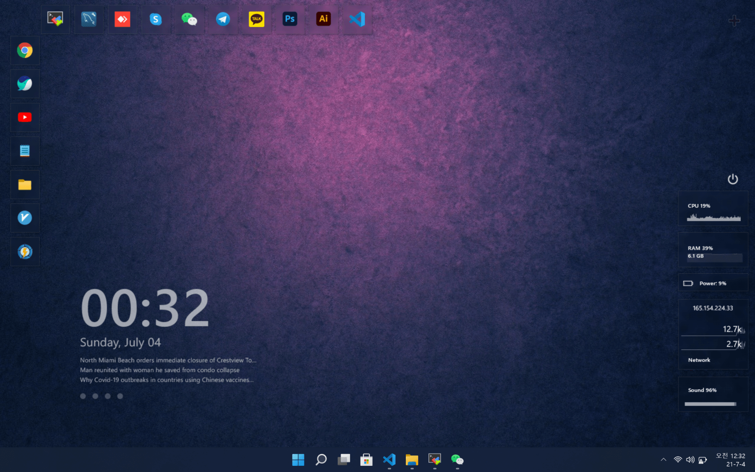
Task: Open MobaXterm from the top launcher row
Action: [x=55, y=19]
